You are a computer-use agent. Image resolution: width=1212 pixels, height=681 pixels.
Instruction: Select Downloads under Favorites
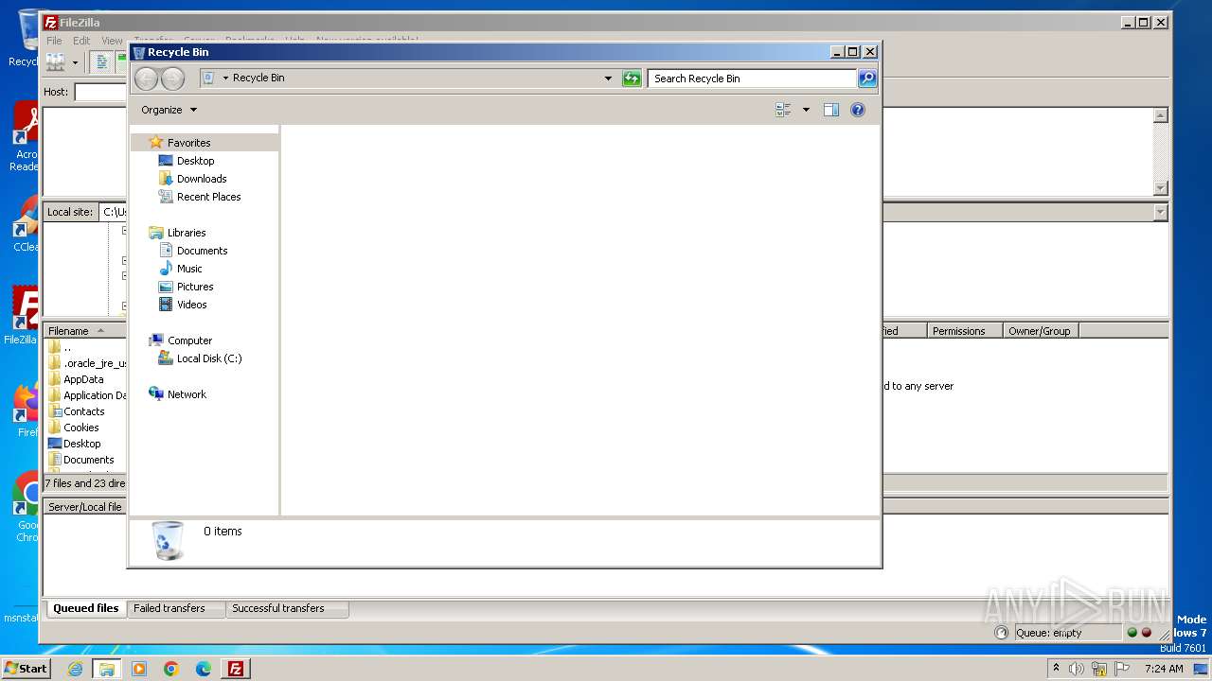point(201,179)
